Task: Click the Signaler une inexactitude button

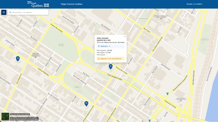Action: (110, 59)
